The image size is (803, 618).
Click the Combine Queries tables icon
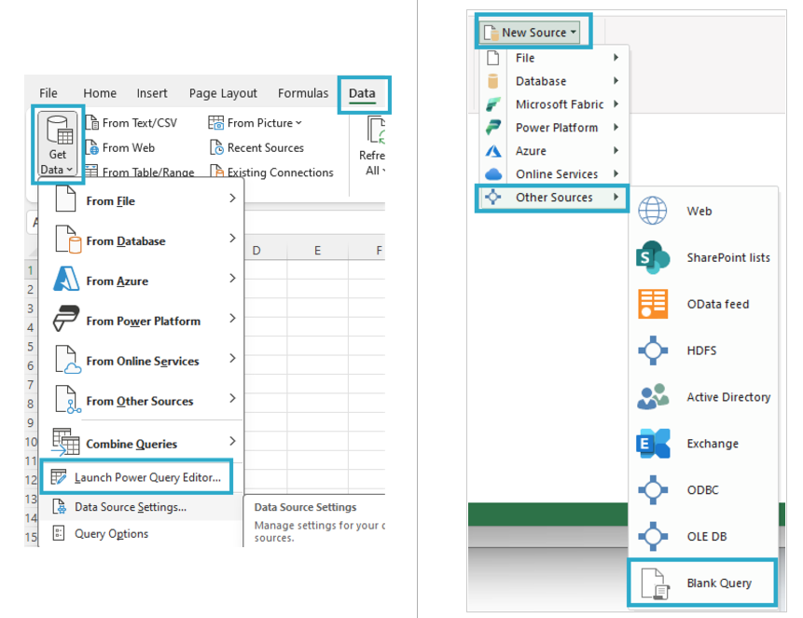[66, 442]
